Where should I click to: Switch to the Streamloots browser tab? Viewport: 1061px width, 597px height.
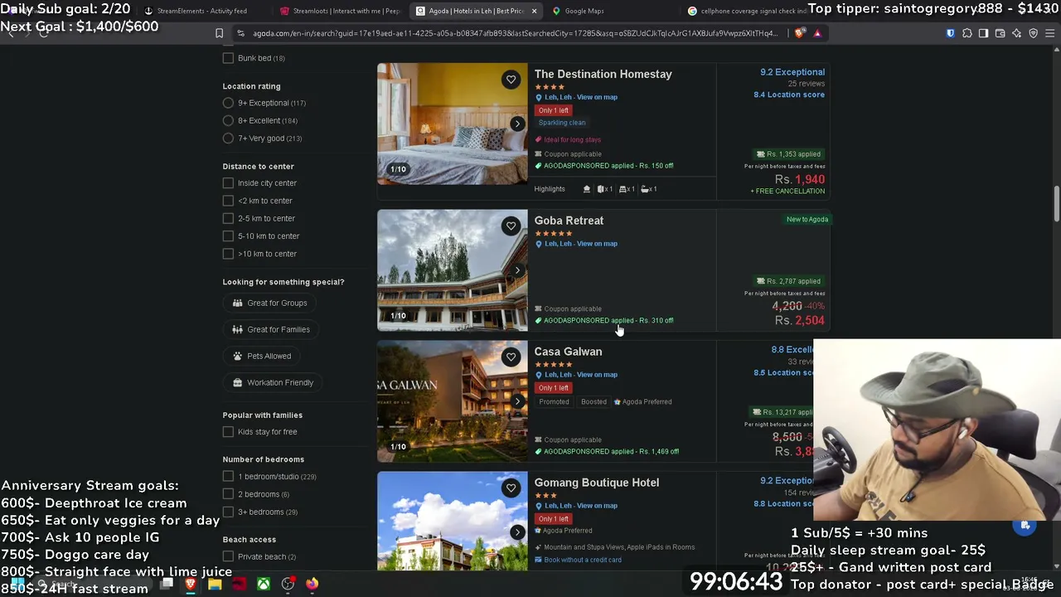[x=342, y=11]
